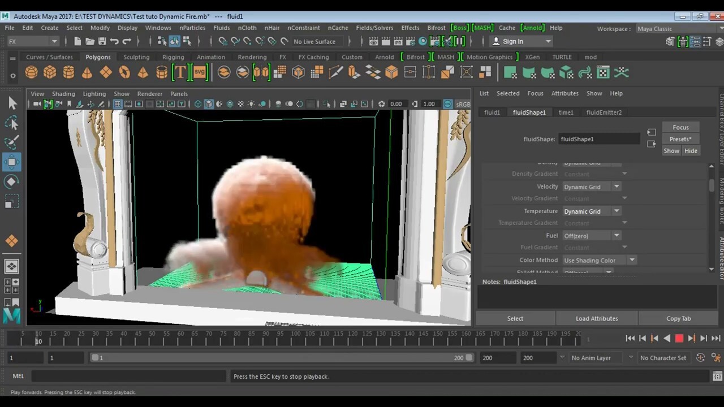The width and height of the screenshot is (724, 407).
Task: Click the Load Attributes button
Action: (597, 318)
